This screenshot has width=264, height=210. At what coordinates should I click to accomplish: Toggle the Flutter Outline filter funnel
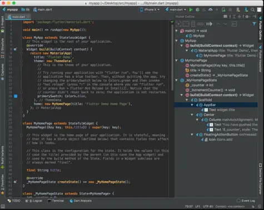254,24
